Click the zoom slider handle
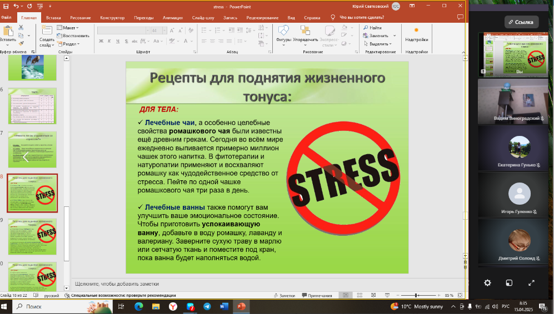This screenshot has width=554, height=314. tap(417, 295)
